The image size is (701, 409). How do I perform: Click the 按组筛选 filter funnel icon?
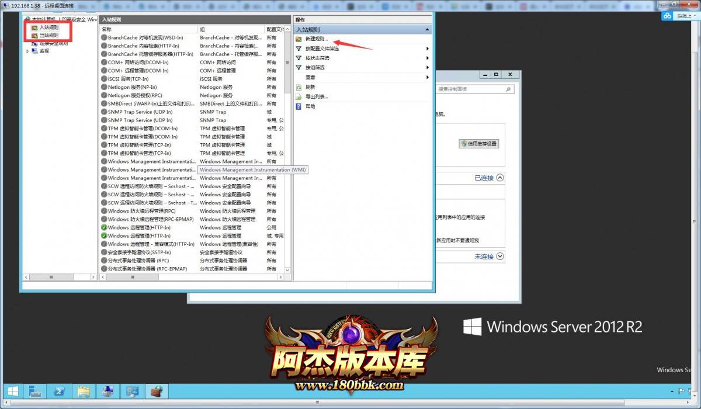coord(299,67)
